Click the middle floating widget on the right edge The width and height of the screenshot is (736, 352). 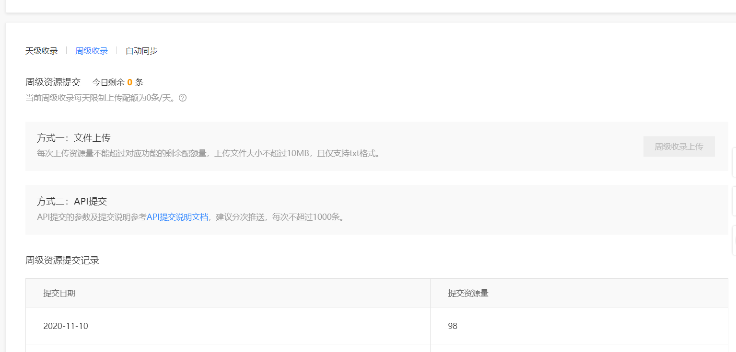coord(734,201)
